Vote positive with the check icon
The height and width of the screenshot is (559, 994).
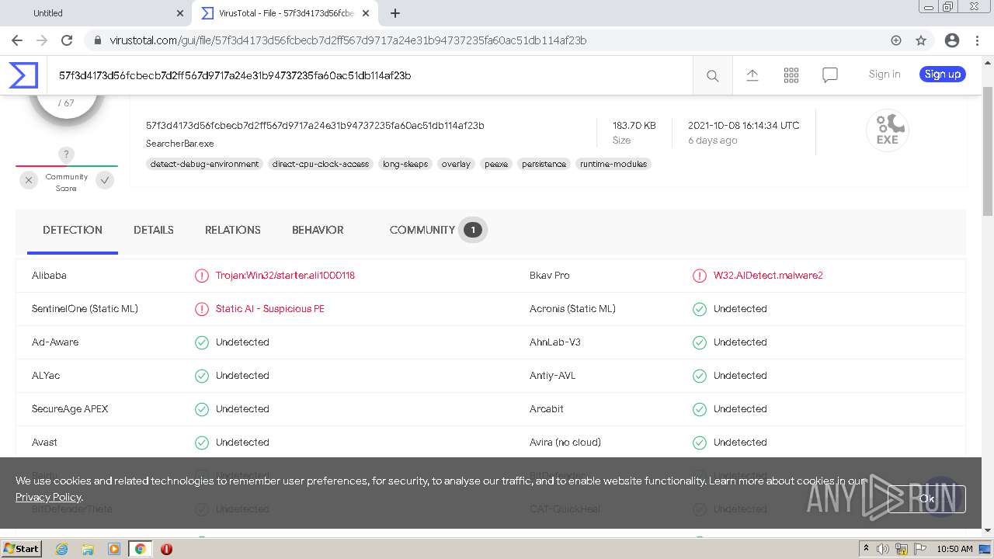click(105, 180)
